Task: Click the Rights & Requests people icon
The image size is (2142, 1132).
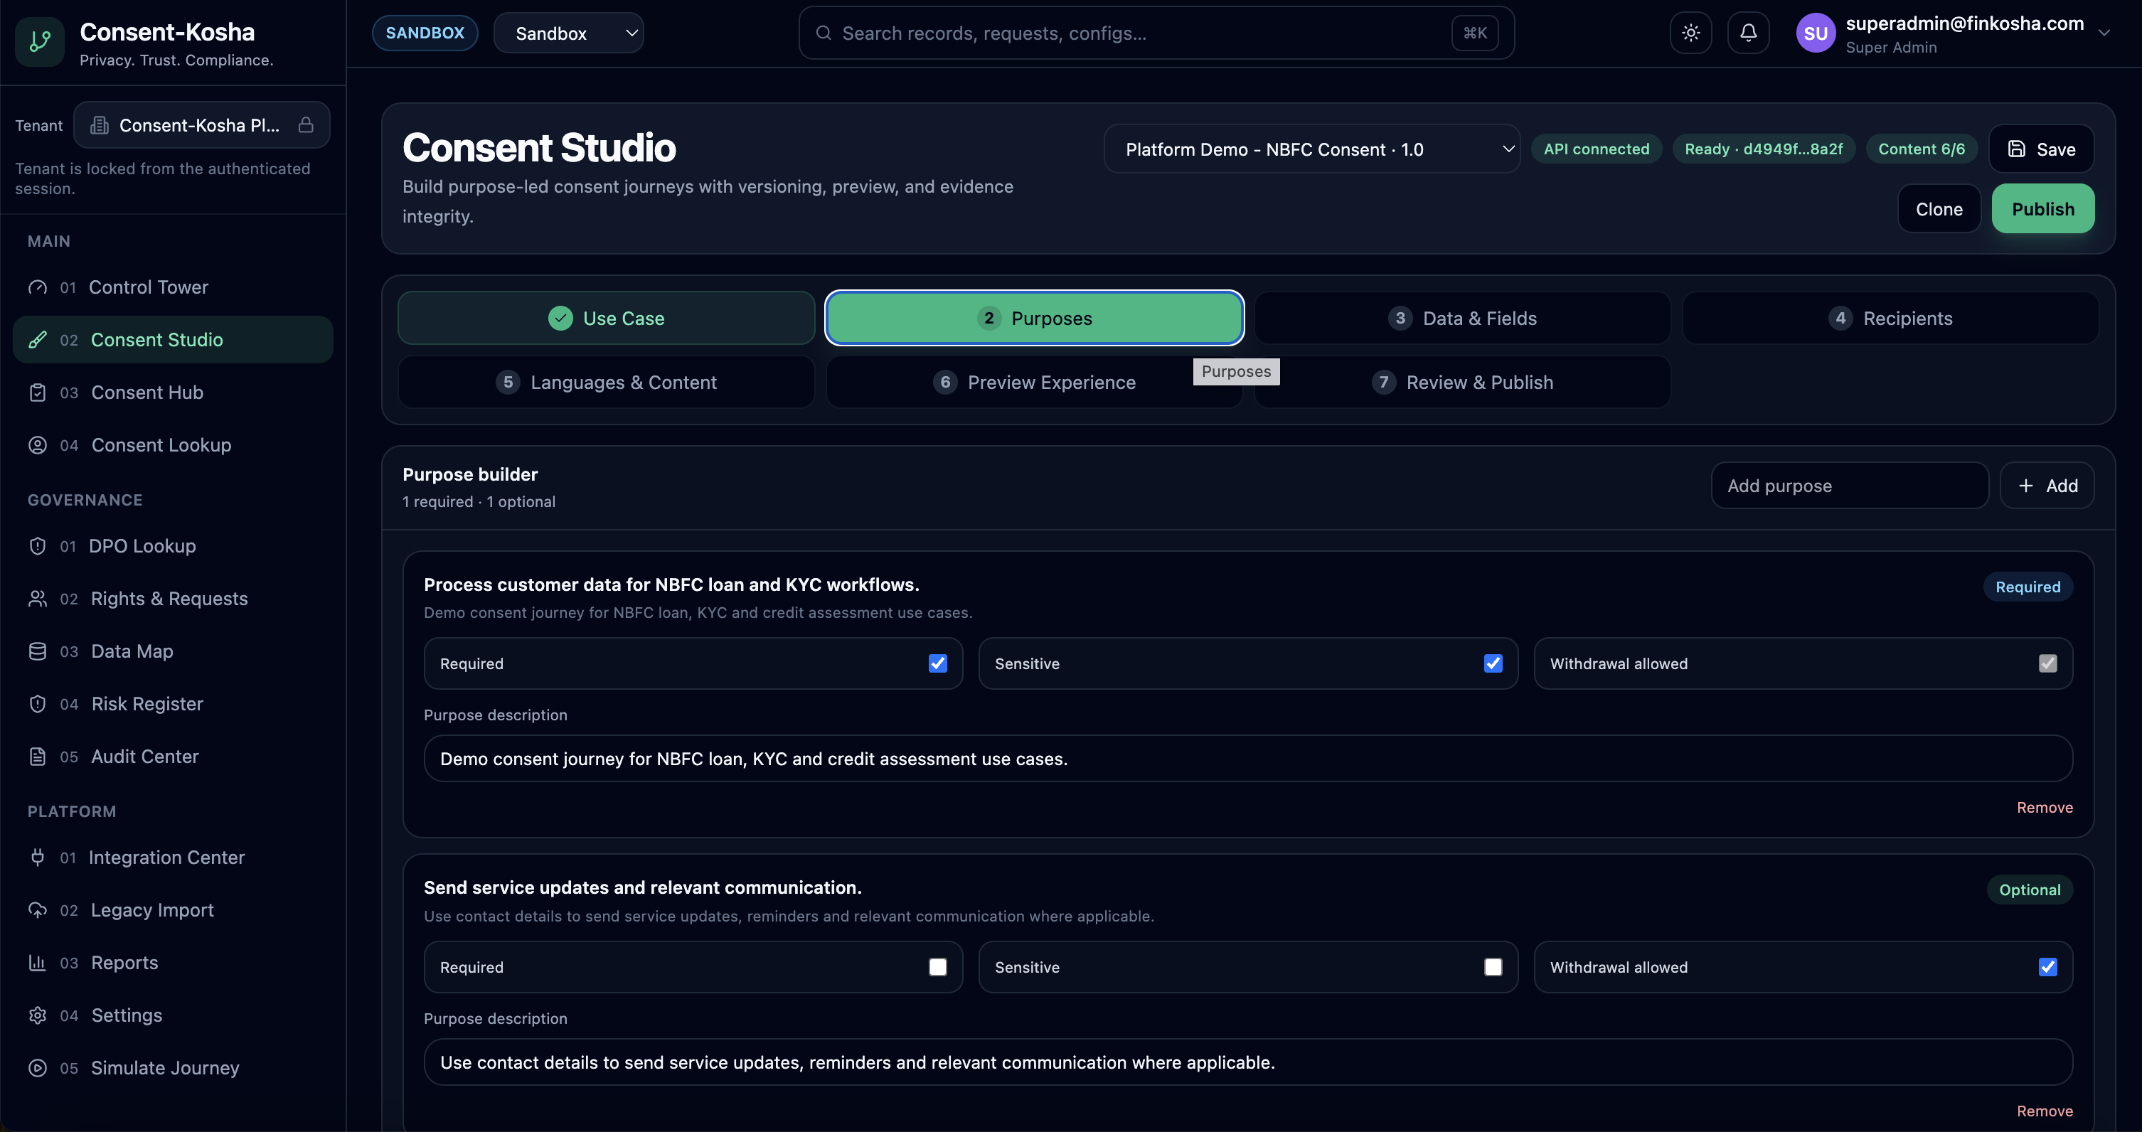Action: point(38,599)
